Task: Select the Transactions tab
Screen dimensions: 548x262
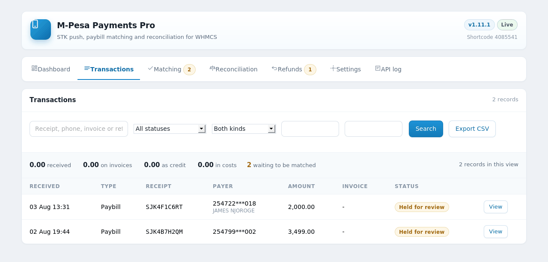Action: coord(109,69)
